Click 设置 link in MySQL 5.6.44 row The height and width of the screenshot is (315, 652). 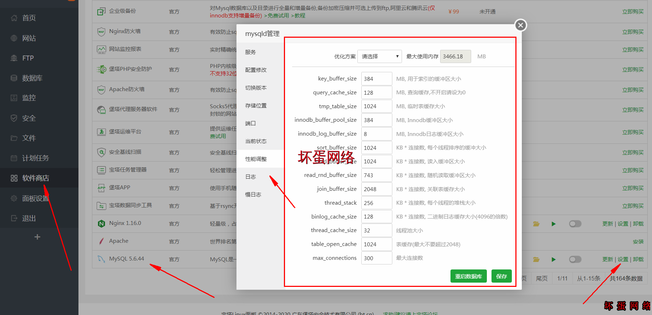623,259
